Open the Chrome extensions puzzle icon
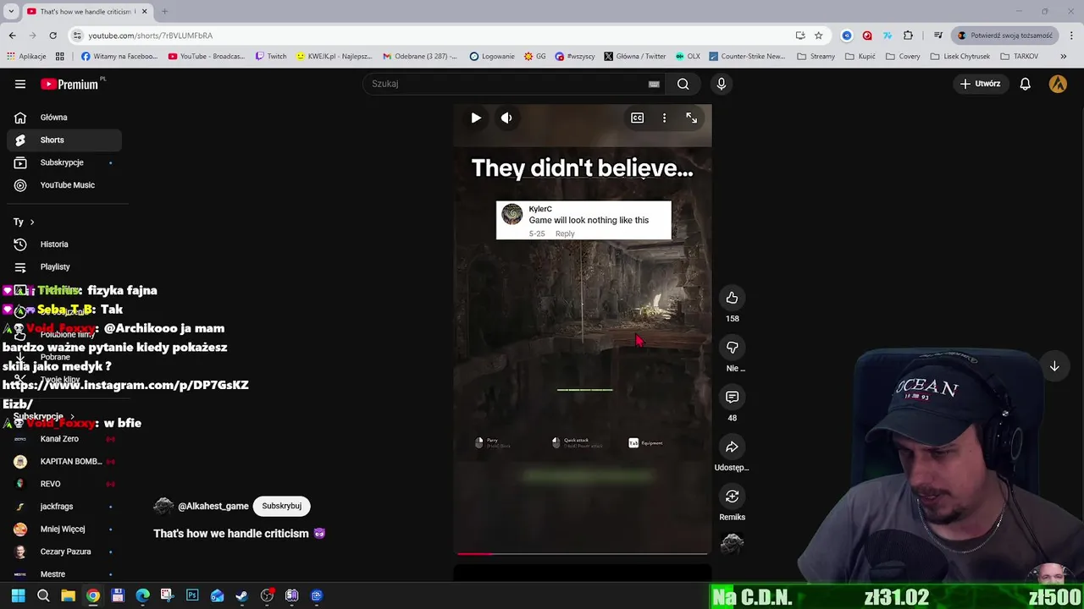1084x609 pixels. [x=908, y=36]
